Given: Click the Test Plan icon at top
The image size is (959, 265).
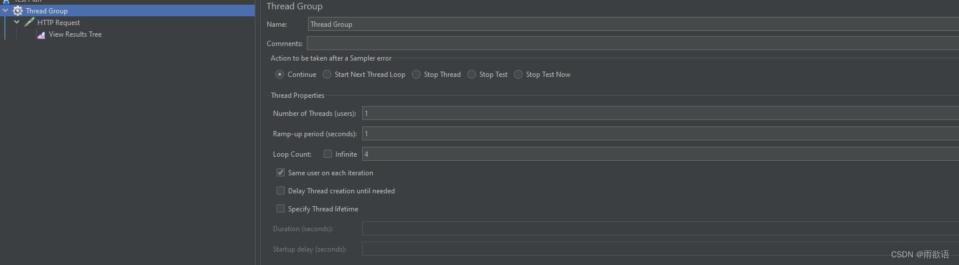Looking at the screenshot, I should coord(6,2).
